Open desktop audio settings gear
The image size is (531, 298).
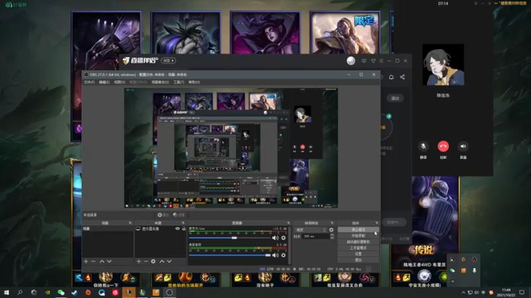[x=283, y=255]
